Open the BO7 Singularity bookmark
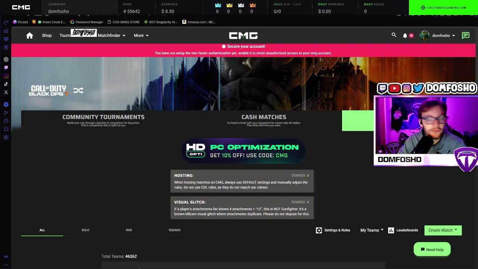 (x=161, y=22)
